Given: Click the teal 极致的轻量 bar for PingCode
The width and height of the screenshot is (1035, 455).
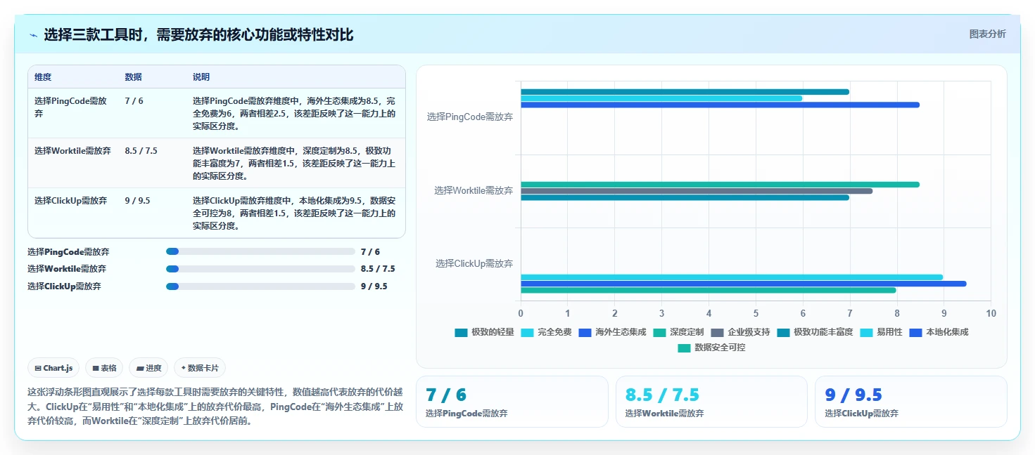Looking at the screenshot, I should tap(685, 92).
